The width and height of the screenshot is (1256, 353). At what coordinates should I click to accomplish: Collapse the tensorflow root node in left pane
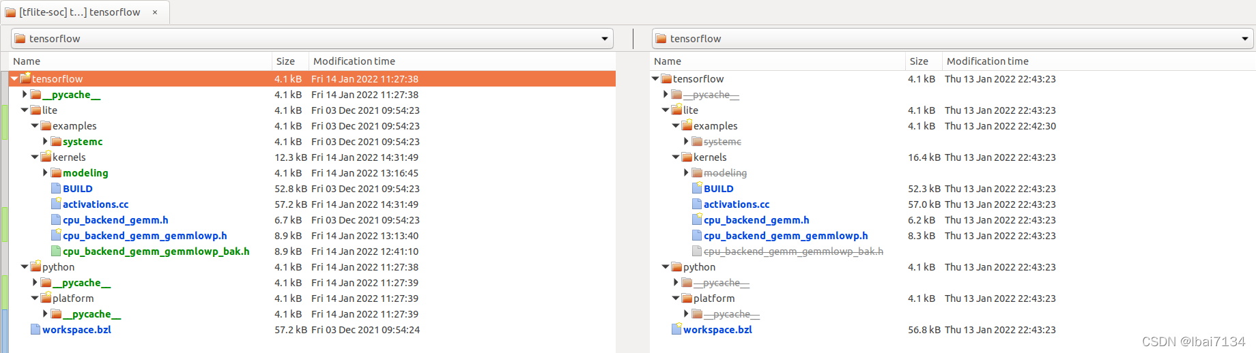pos(14,78)
